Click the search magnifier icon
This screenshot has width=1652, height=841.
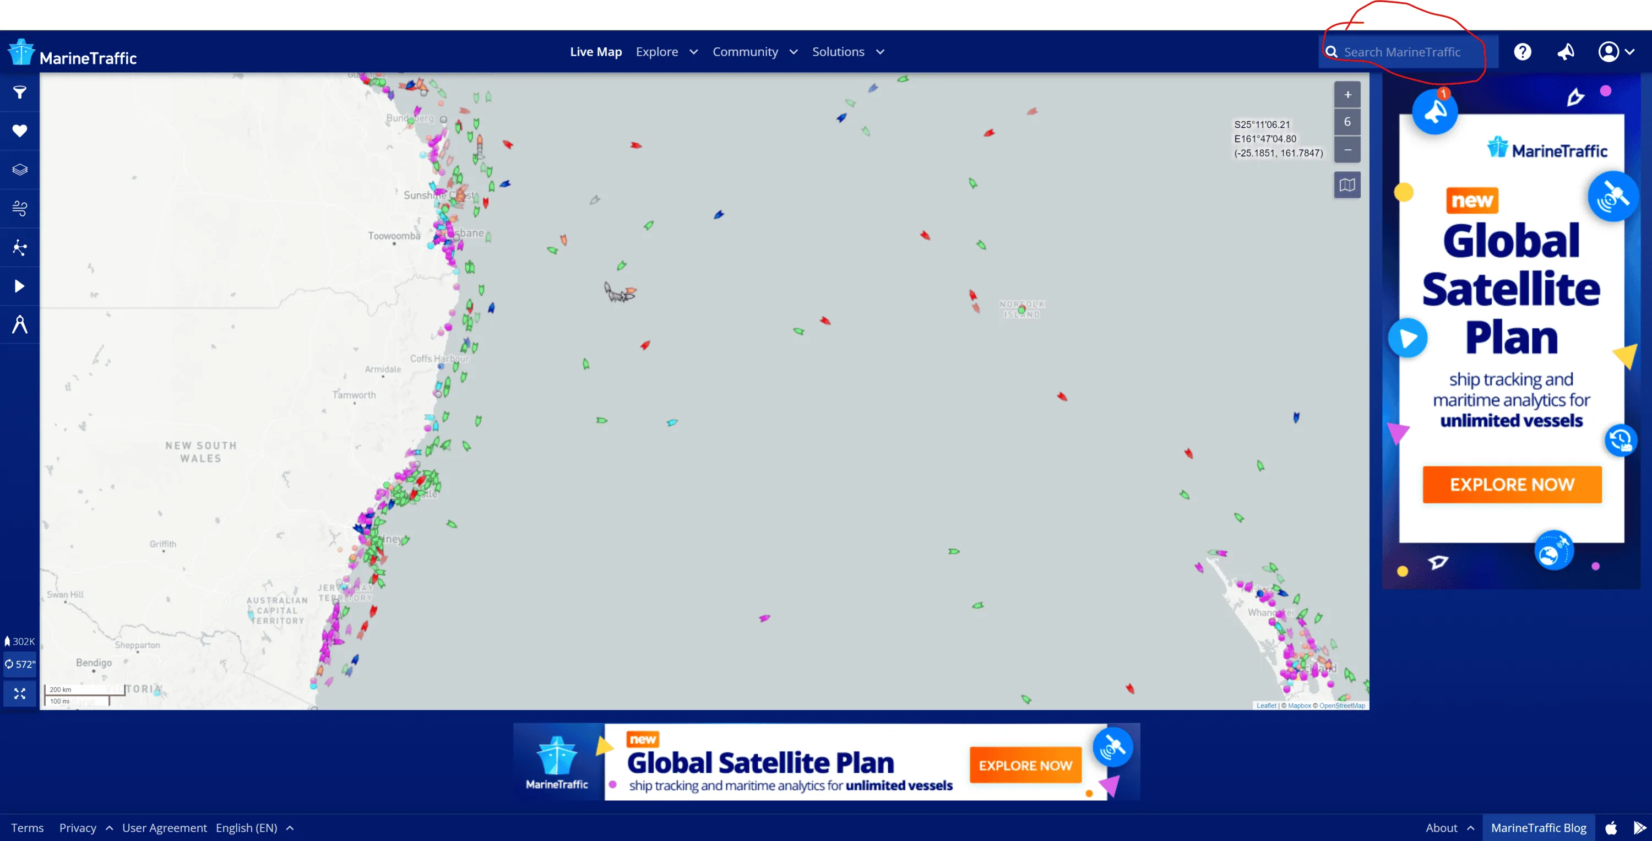tap(1332, 52)
